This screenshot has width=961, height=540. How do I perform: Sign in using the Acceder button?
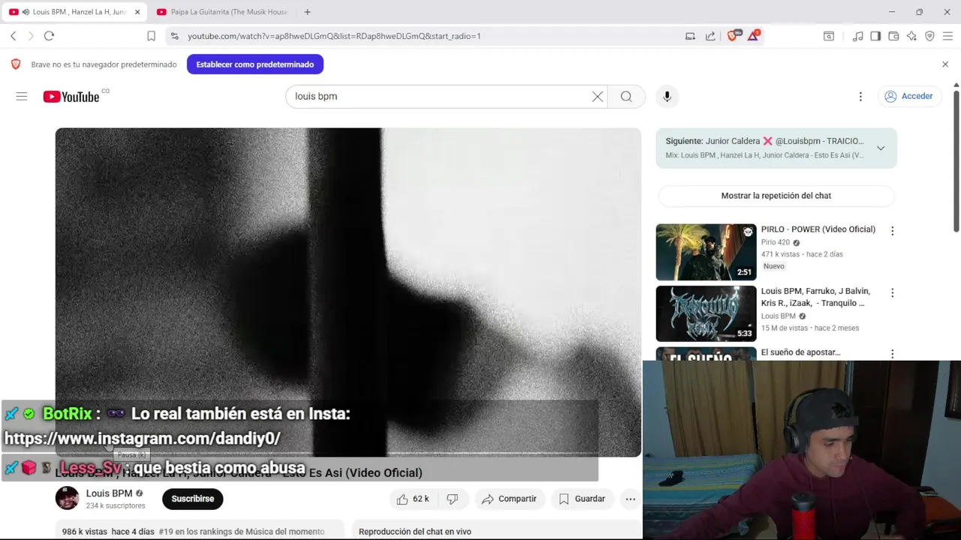click(908, 96)
